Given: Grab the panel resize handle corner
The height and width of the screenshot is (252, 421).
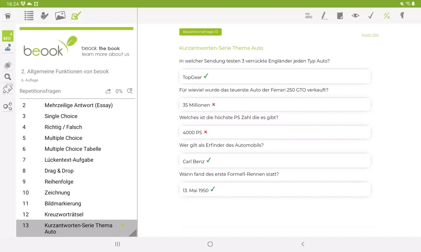Looking at the screenshot, I should (133, 233).
